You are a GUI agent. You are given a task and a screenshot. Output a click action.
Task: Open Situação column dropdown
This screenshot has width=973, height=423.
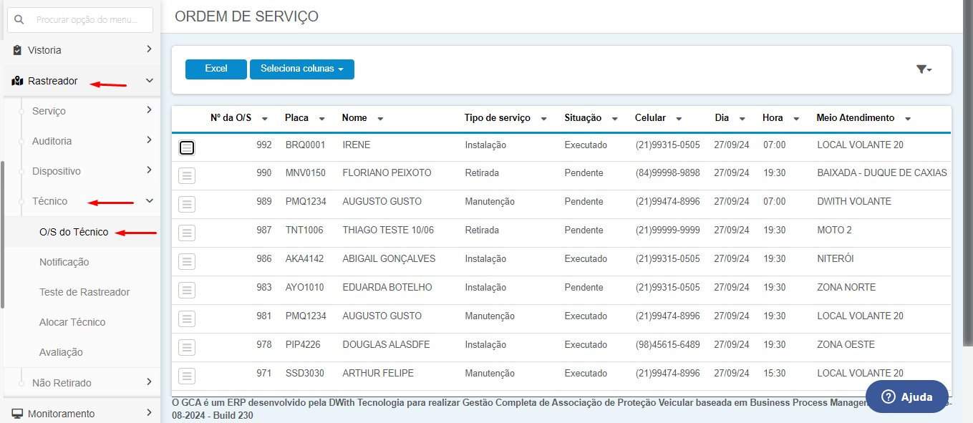click(615, 119)
